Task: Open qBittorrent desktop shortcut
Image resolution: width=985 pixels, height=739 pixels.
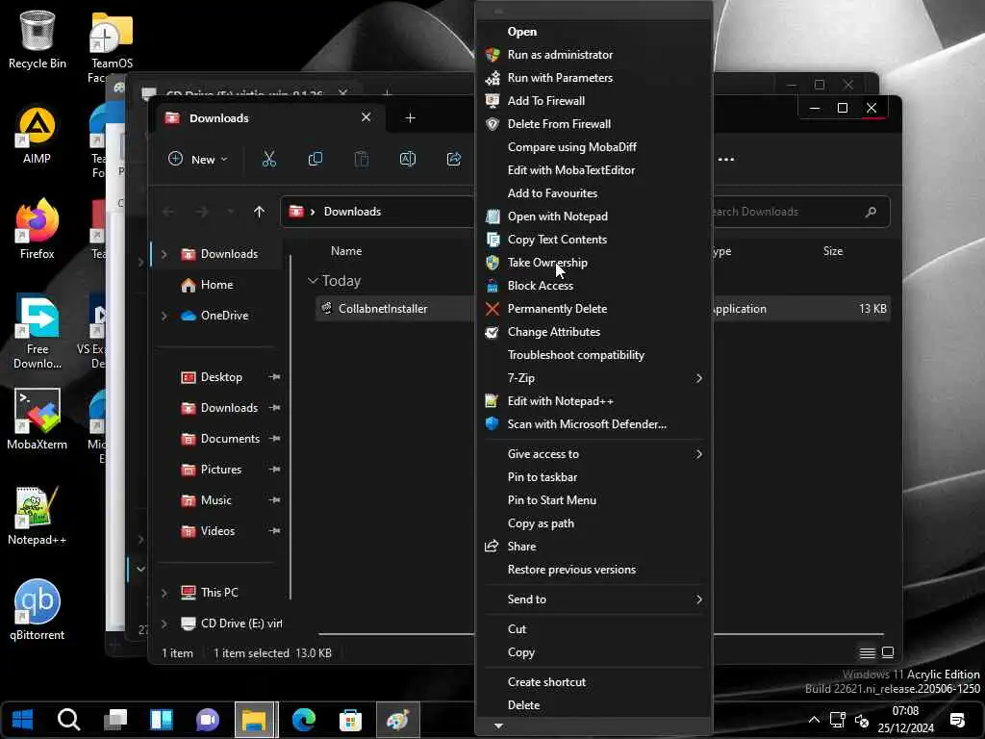Action: tap(38, 610)
